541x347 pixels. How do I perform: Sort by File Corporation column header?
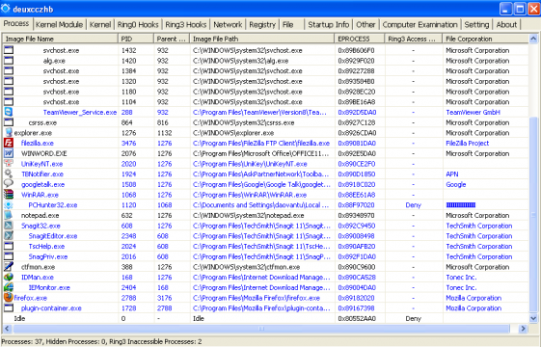(x=485, y=39)
